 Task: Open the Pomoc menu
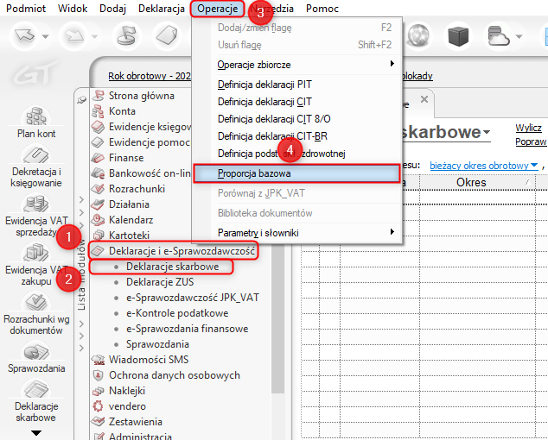coord(322,9)
